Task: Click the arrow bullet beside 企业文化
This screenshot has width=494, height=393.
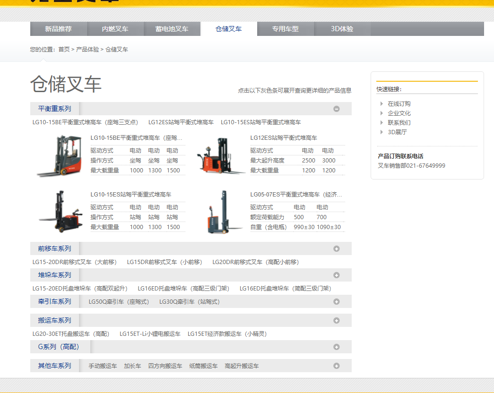Action: 381,113
